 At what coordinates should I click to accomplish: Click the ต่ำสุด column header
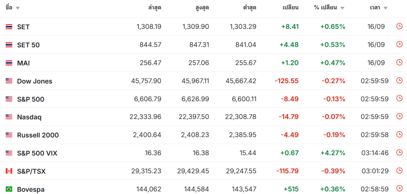250,7
